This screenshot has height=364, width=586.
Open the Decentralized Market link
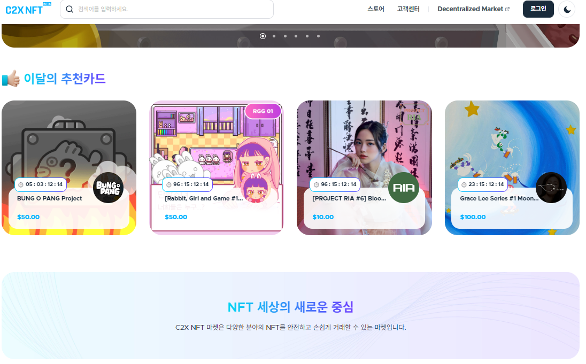point(469,9)
